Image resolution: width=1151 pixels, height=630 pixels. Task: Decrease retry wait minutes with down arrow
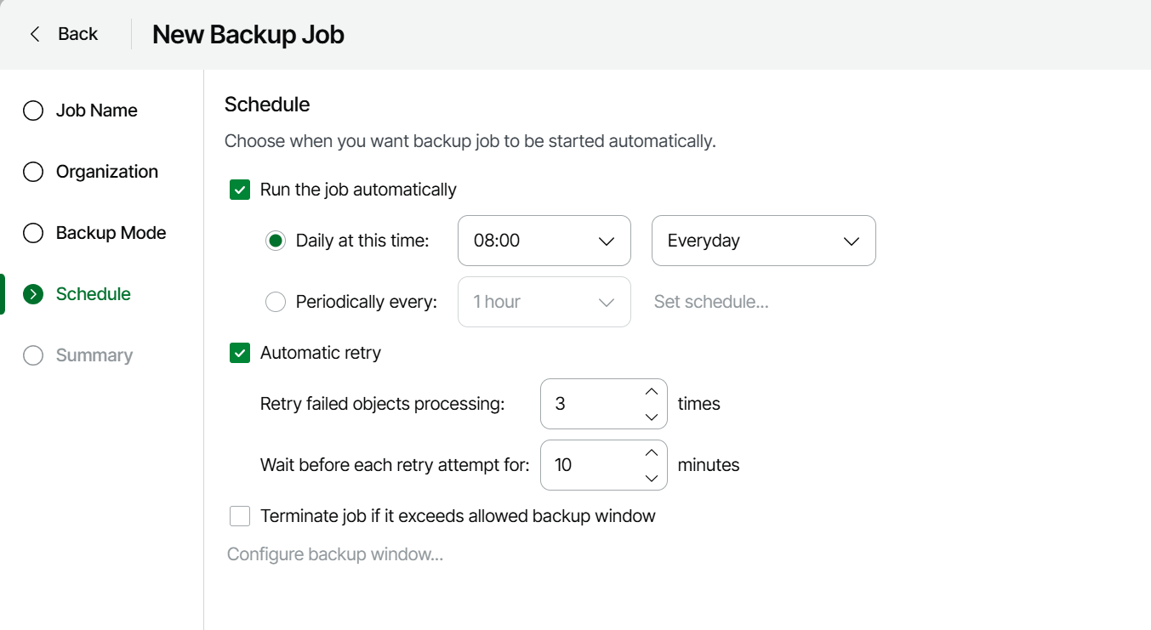[652, 478]
